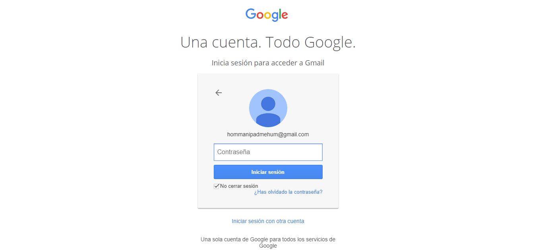The height and width of the screenshot is (250, 536).
Task: Toggle the No cerrar sesión checkbox
Action: 217,186
